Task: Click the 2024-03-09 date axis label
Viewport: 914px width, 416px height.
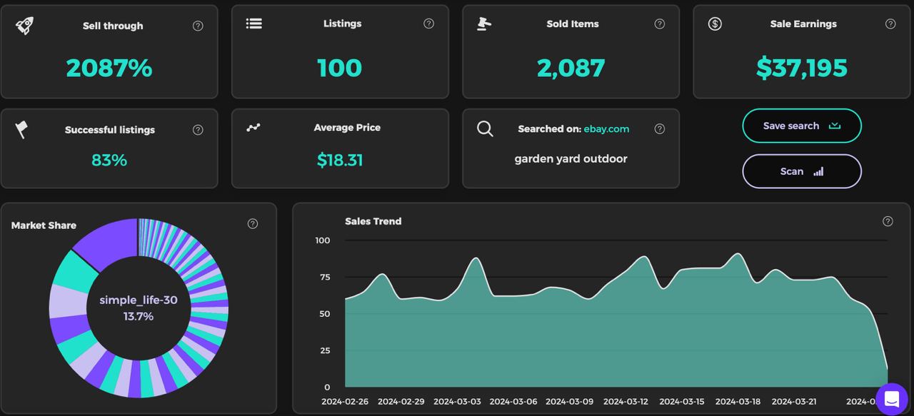Action: coord(569,402)
